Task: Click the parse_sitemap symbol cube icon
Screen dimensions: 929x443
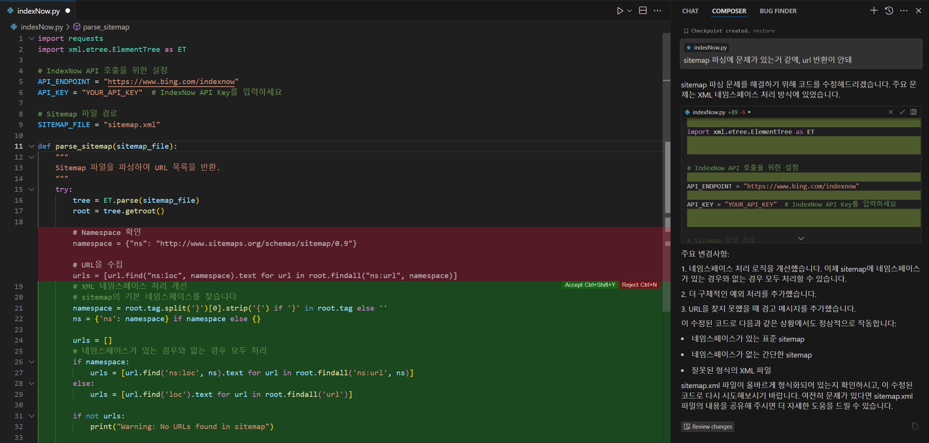Action: point(77,27)
